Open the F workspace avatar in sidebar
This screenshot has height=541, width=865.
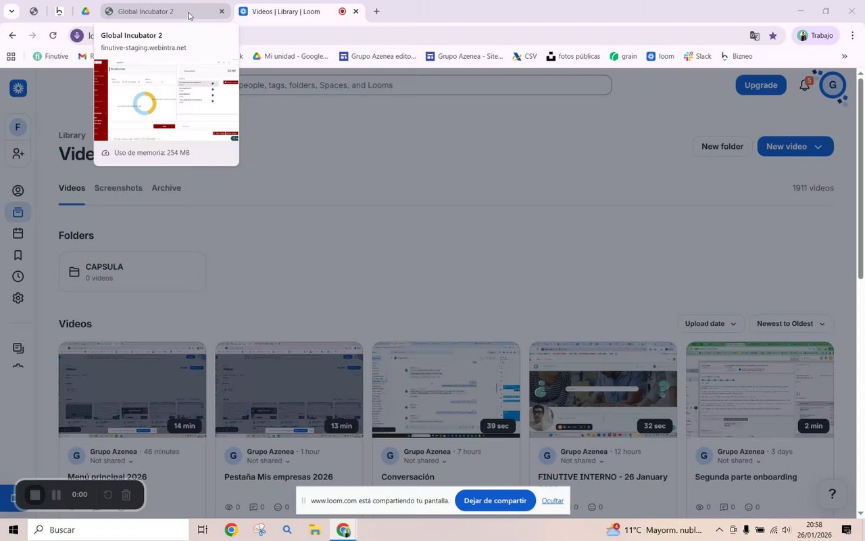coord(18,127)
